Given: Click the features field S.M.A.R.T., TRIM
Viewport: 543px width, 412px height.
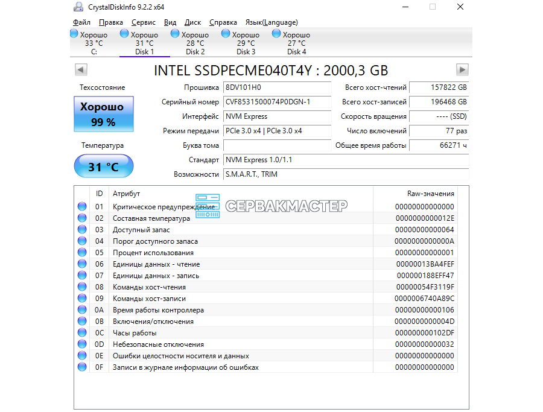Looking at the screenshot, I should pos(346,174).
